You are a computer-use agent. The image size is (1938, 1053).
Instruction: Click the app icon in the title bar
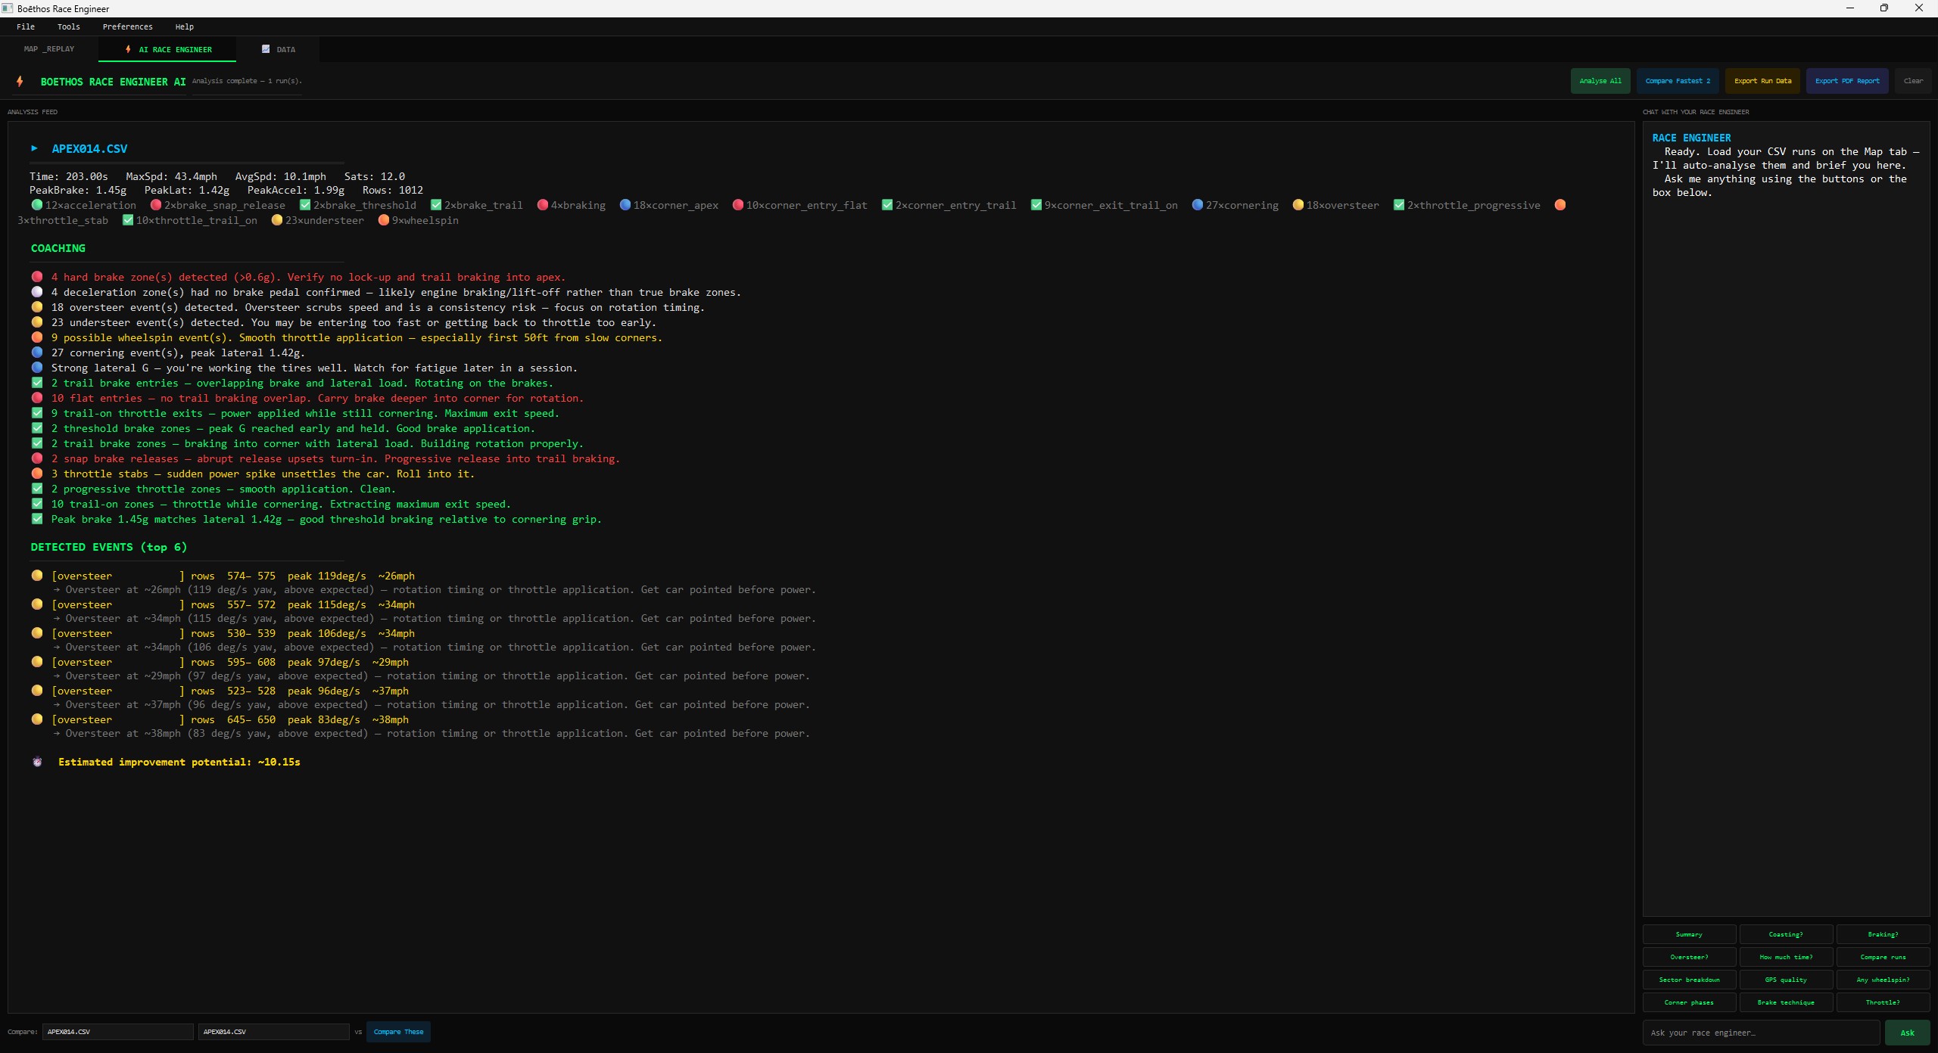pyautogui.click(x=8, y=8)
